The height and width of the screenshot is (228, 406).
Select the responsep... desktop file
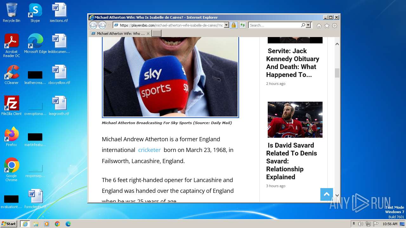click(35, 170)
